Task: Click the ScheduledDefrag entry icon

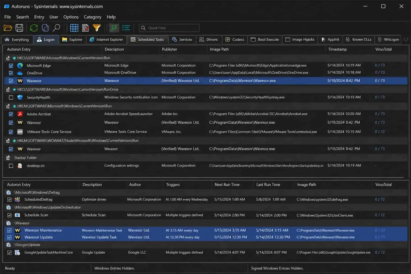Action: coord(18,199)
